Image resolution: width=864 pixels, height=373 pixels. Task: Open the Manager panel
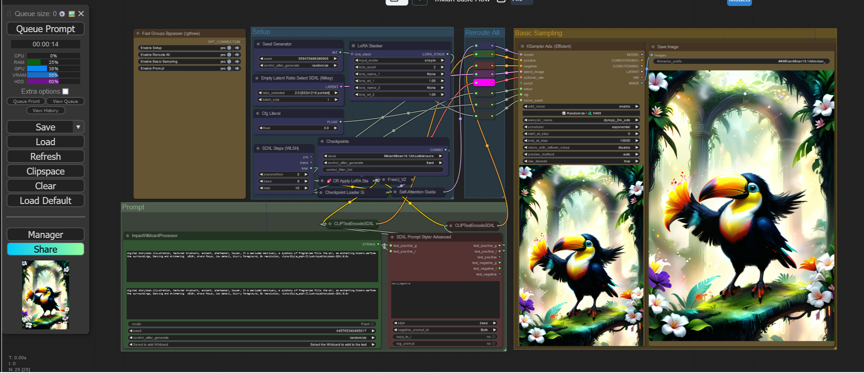pos(46,235)
